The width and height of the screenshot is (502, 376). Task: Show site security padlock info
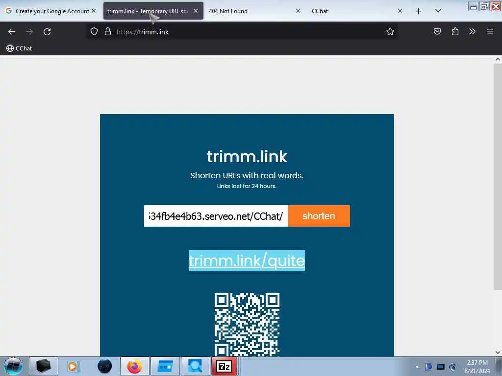[108, 32]
